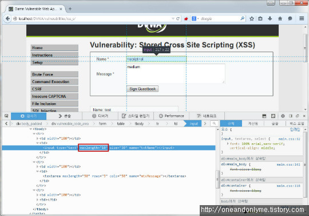Open the Insecure CAPTCHA page
The image size is (309, 216).
(x=54, y=96)
